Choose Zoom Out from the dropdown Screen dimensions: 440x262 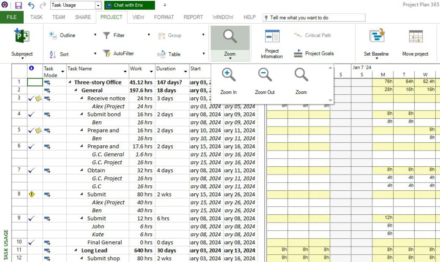(265, 81)
